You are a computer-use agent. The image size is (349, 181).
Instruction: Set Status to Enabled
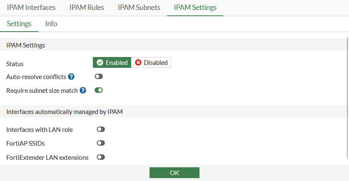click(x=112, y=63)
